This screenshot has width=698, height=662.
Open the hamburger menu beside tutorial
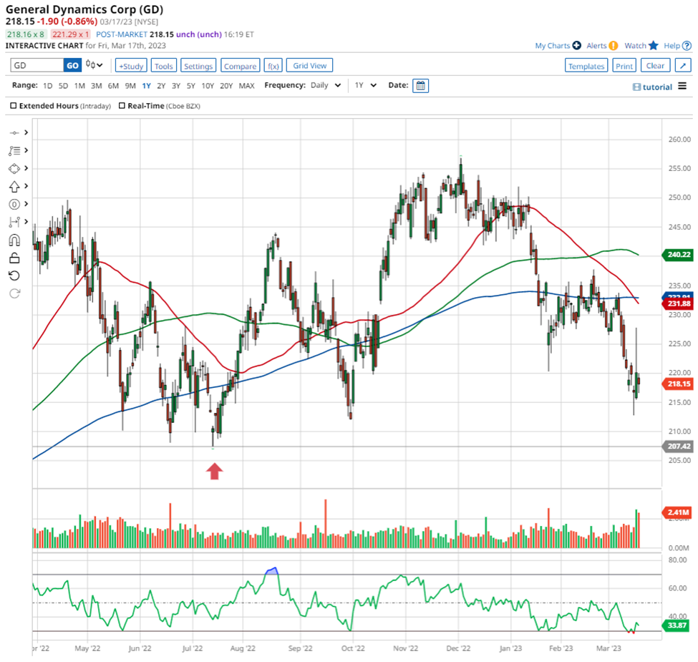pyautogui.click(x=682, y=87)
